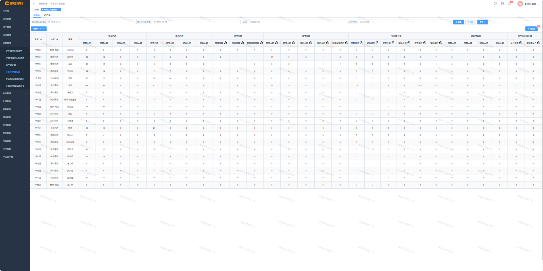Screen dimensions: 543x271
Task: Open the notification bell icon
Action: point(509,4)
